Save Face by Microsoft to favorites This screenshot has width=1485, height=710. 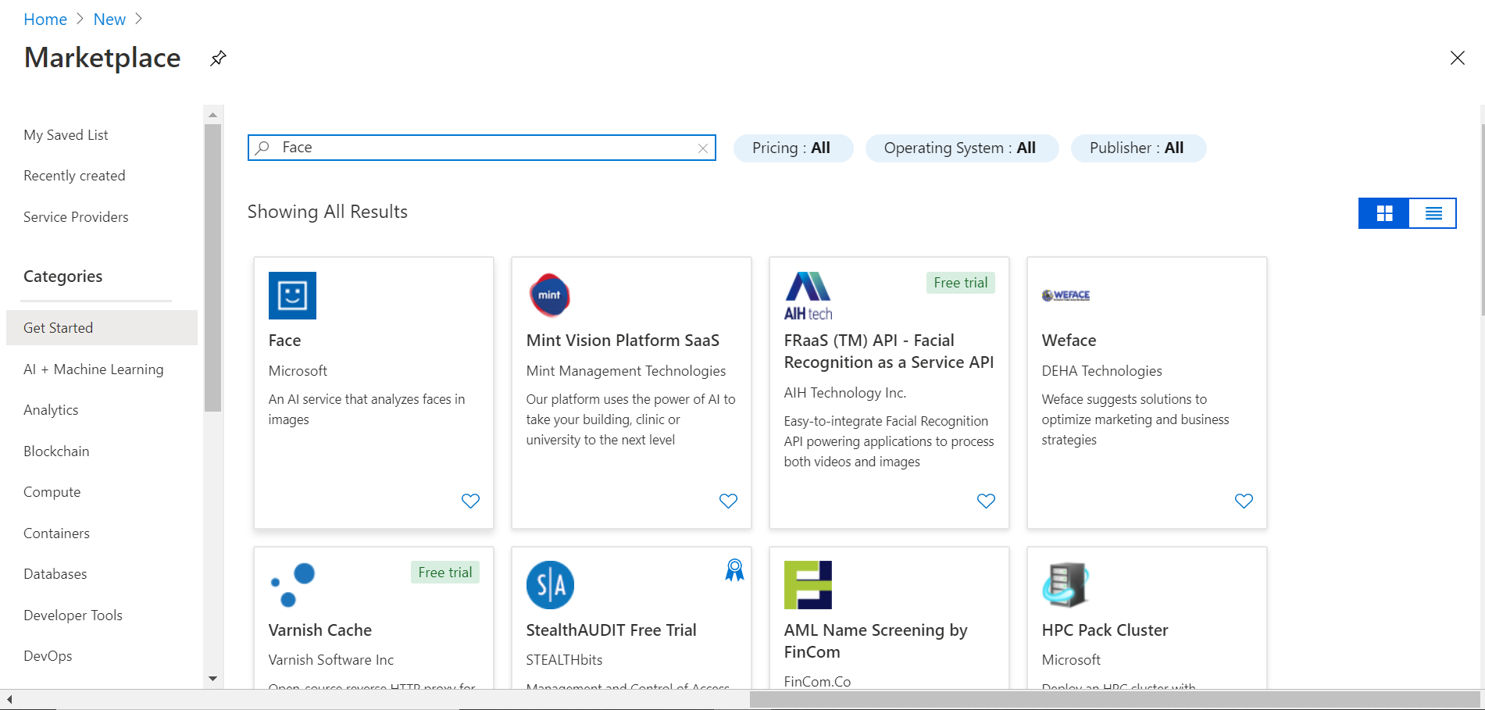point(470,501)
